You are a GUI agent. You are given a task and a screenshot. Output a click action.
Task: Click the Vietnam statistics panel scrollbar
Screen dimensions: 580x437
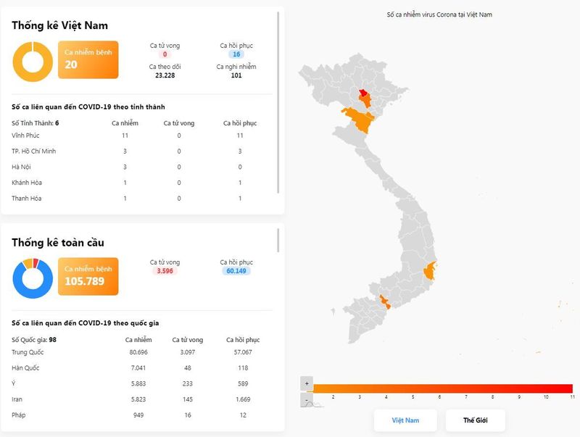pyautogui.click(x=279, y=101)
